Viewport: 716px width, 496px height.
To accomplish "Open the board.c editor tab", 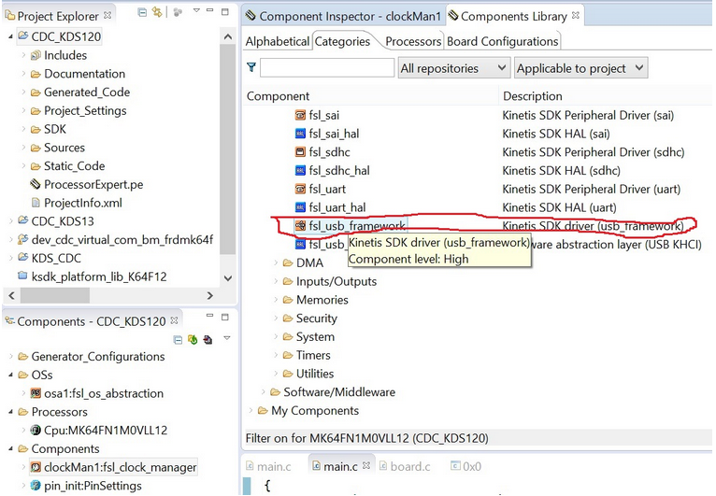I will [405, 466].
